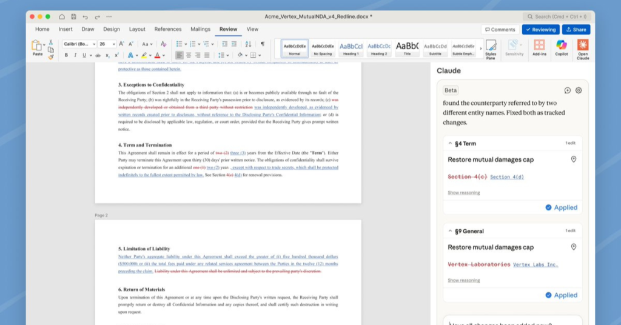The image size is (621, 325).
Task: Open the Insert ribbon tab
Action: (65, 29)
